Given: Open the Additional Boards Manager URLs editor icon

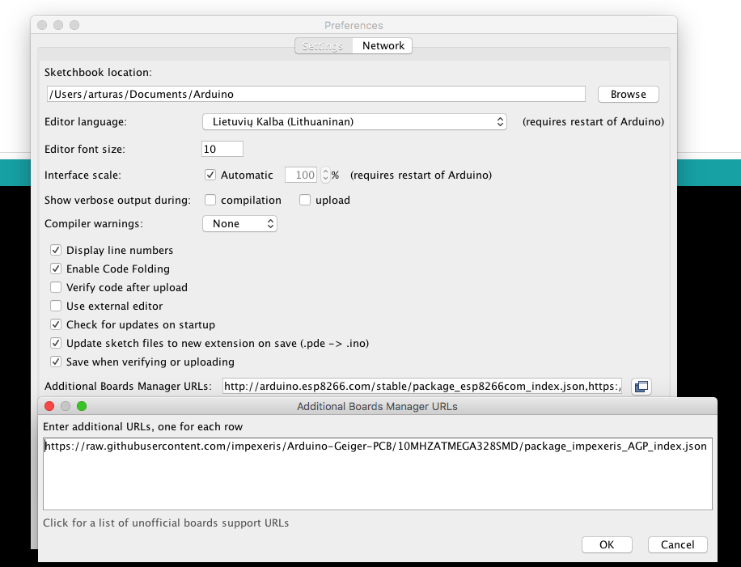Looking at the screenshot, I should (x=641, y=387).
